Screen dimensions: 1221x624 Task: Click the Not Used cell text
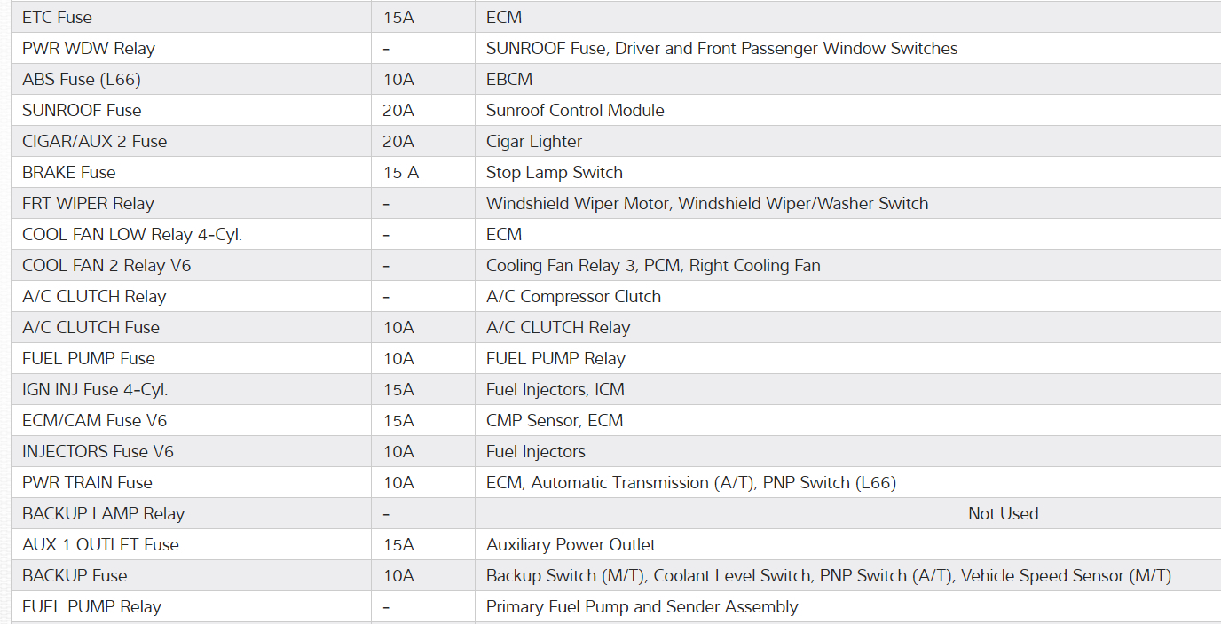[x=1003, y=513]
